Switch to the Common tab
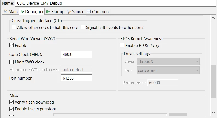This screenshot has height=118, width=217. (98, 11)
